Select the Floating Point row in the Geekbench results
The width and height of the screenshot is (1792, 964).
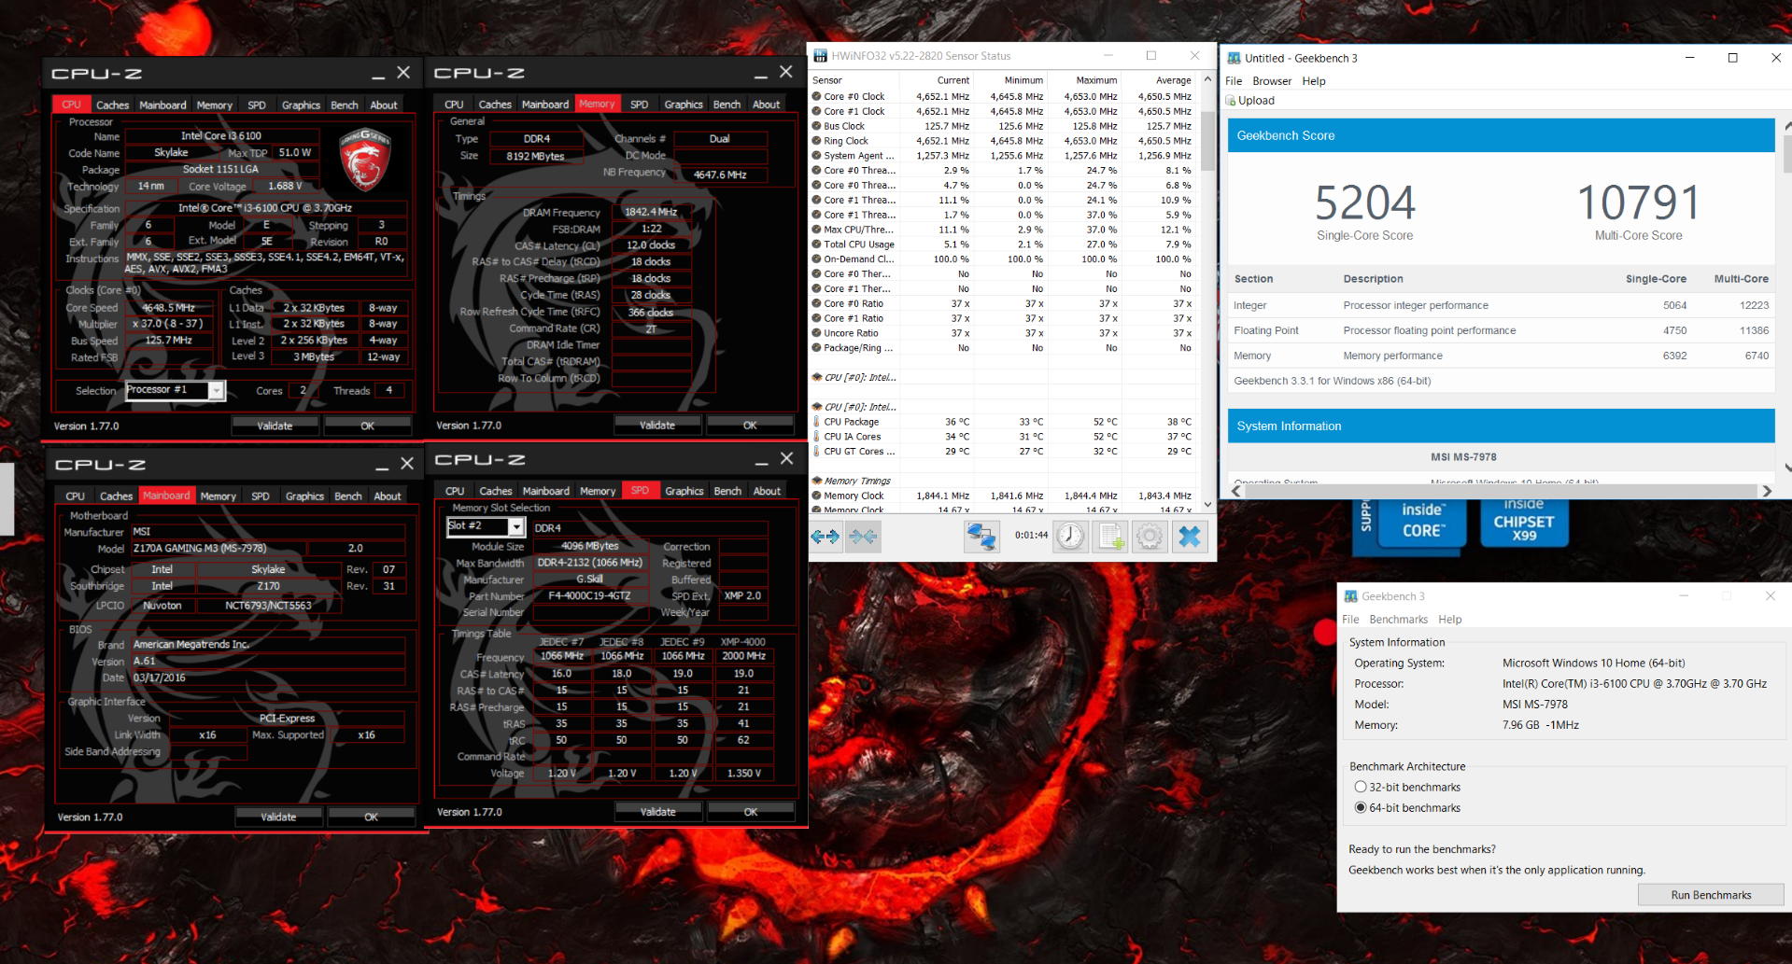(x=1501, y=330)
